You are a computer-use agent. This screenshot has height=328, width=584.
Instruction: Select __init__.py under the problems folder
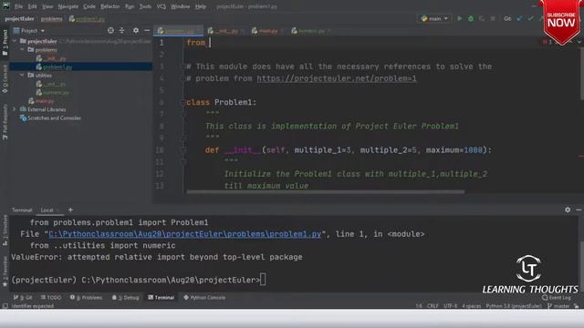[51, 58]
